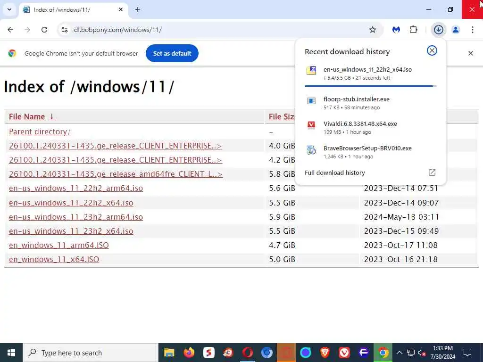Click the 2023-Oct-16 21:18 date cell
The image size is (483, 362).
(400, 260)
